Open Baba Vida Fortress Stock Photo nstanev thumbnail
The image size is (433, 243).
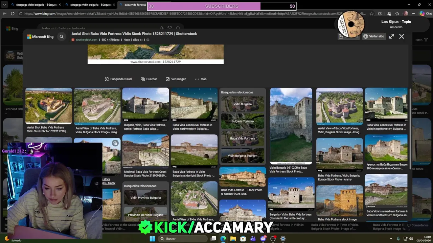tap(243, 177)
